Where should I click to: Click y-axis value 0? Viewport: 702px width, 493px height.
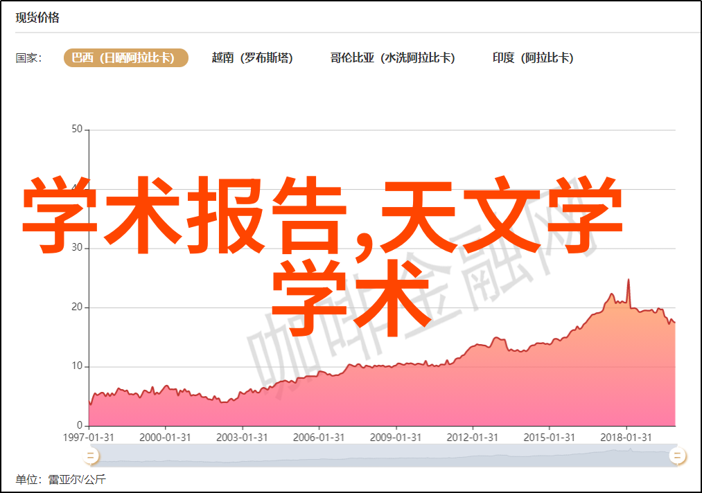pos(80,425)
